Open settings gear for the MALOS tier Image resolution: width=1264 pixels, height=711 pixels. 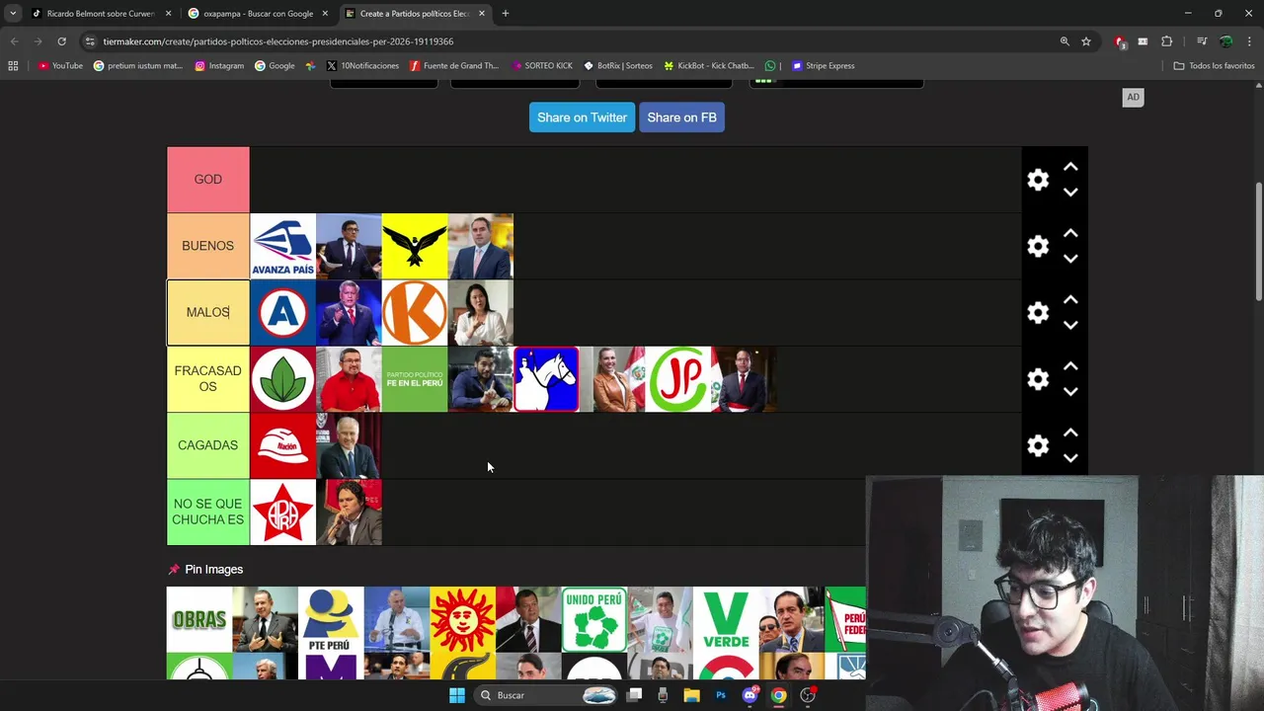(1038, 312)
